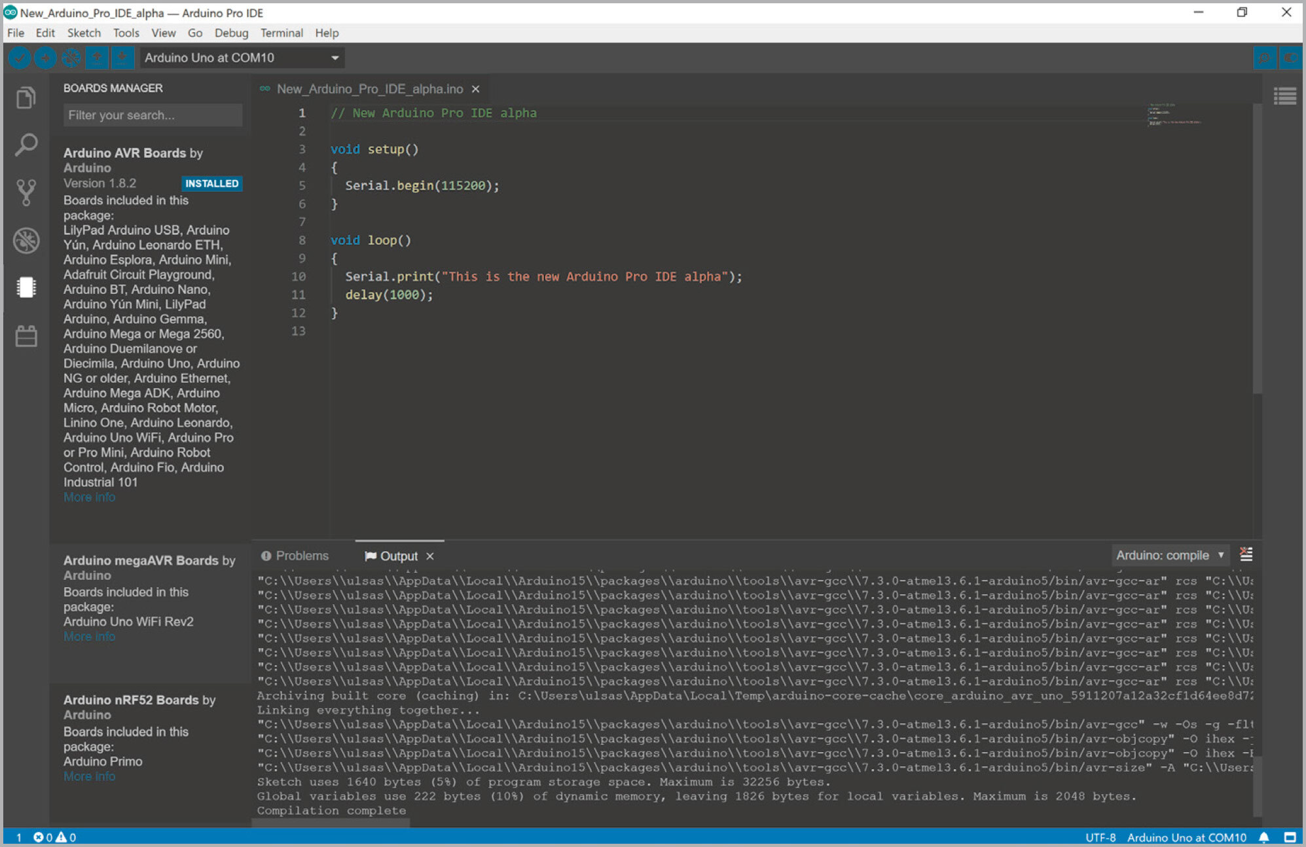Click the Filter your search input field
Screen dimensions: 1306x847
coord(152,115)
